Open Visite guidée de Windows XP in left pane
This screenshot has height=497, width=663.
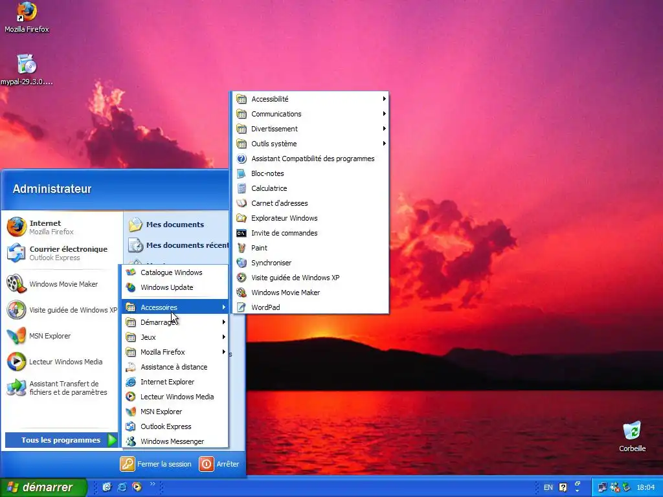tap(62, 310)
